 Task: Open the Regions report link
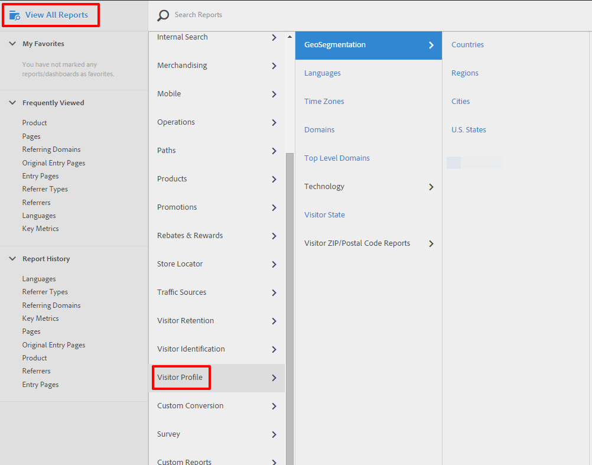[465, 73]
